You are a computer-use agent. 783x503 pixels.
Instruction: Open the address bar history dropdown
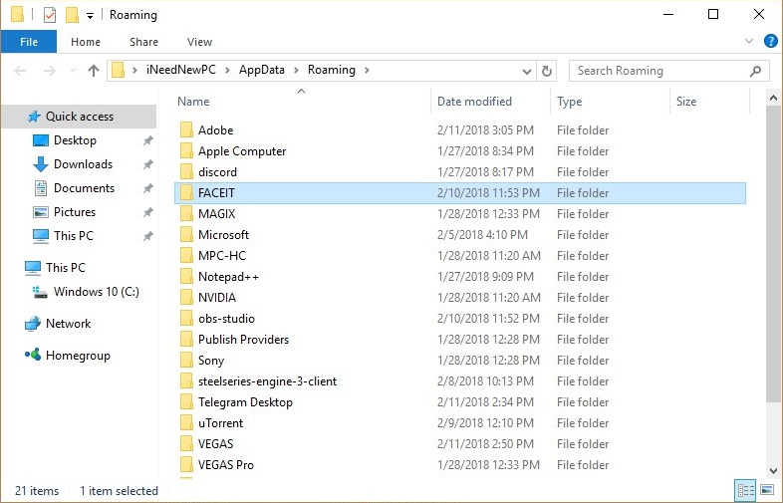pos(526,72)
